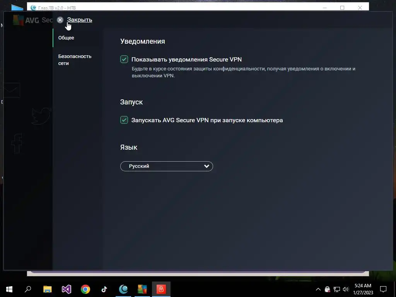Toggle Запускать AVG Secure VPN при запуске checkbox

(x=124, y=120)
